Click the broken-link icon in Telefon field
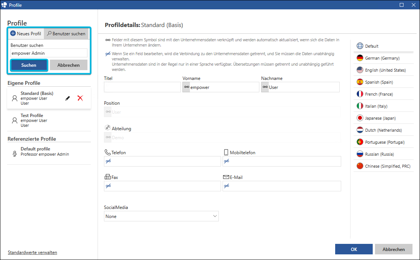 click(108, 161)
